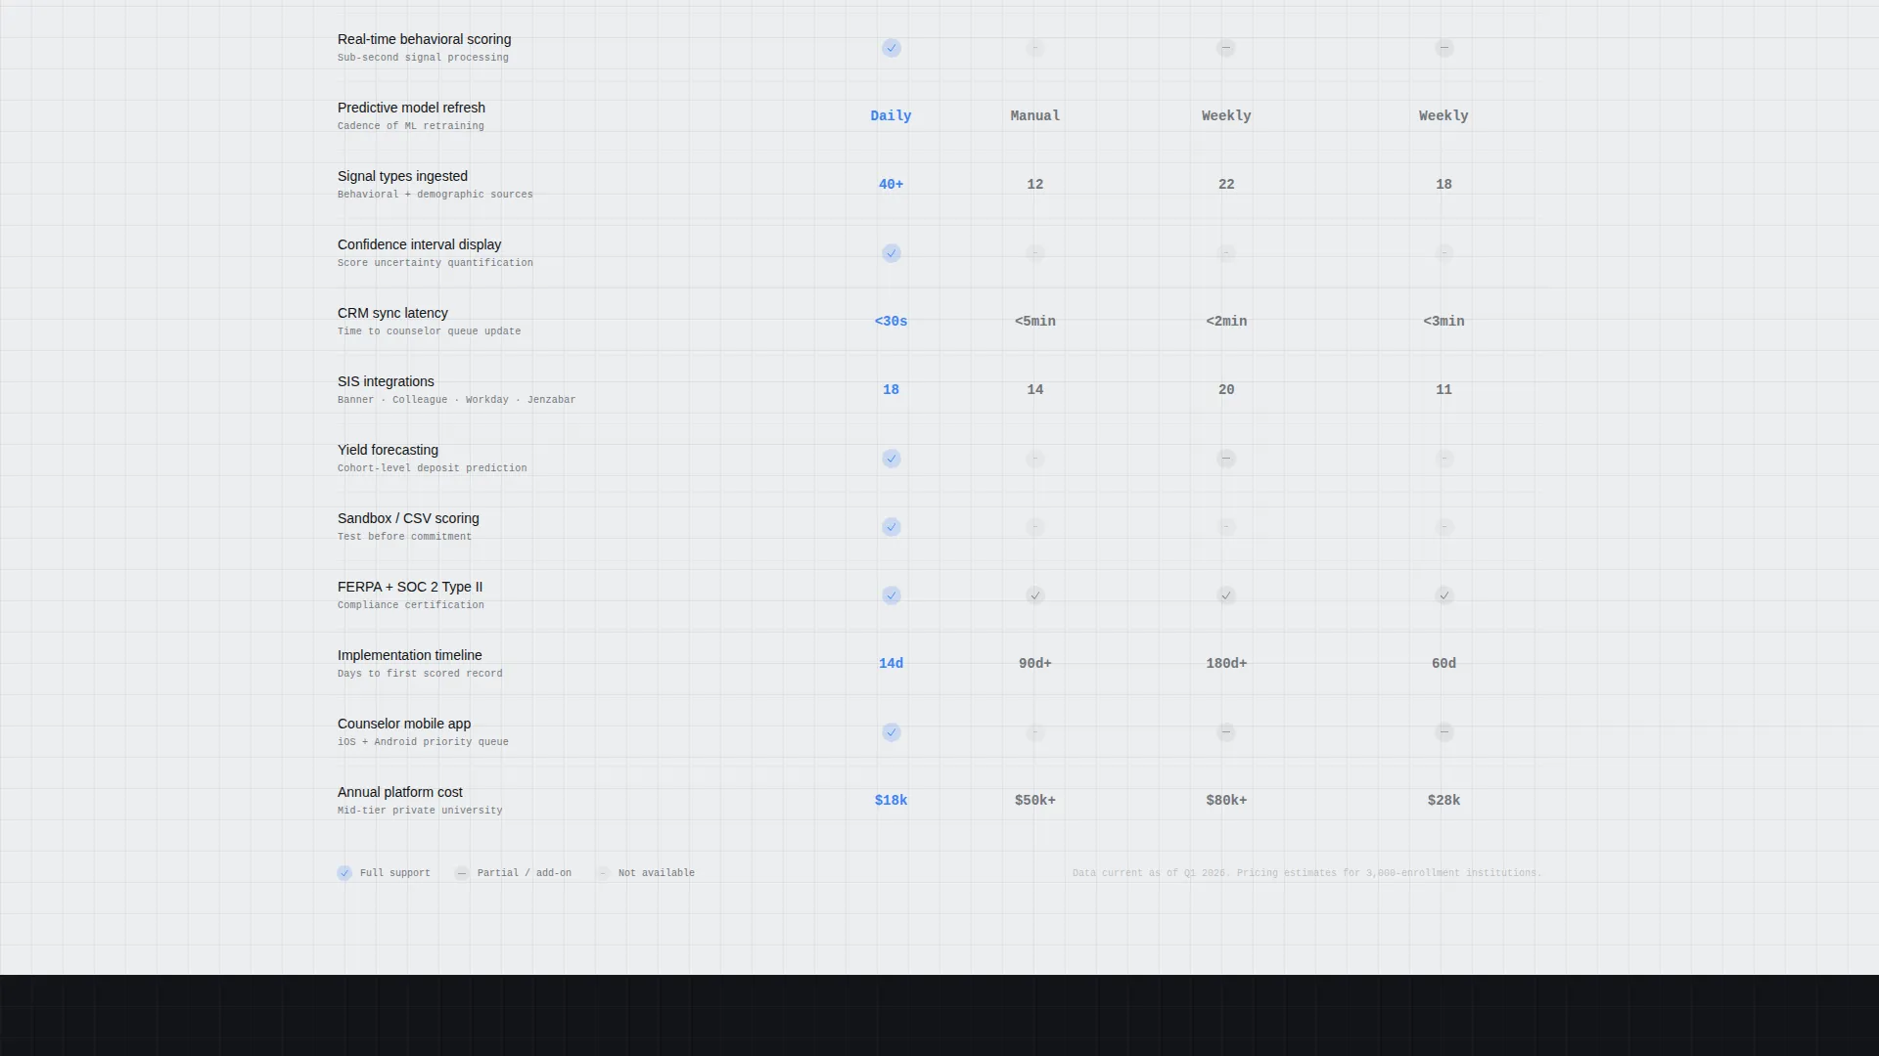Screen dimensions: 1879x1056
Task: Click the 'Sandbox / CSV scoring' feature label
Action: (408, 518)
